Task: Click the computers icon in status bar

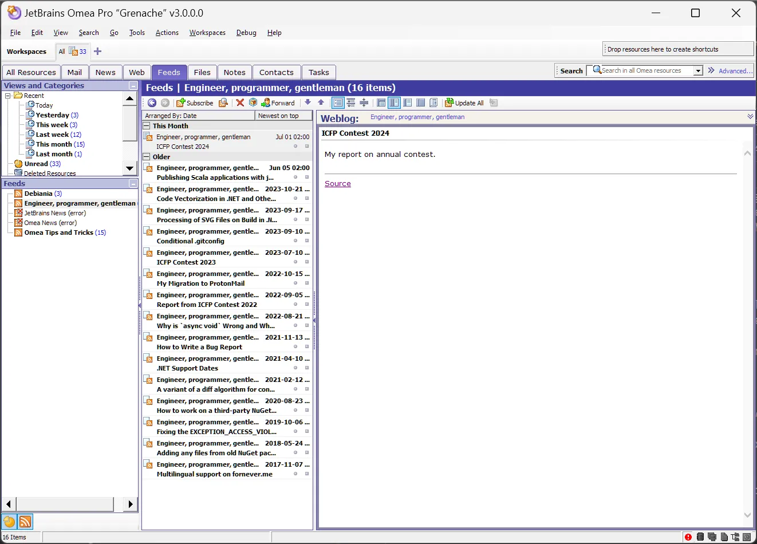Action: pyautogui.click(x=712, y=537)
